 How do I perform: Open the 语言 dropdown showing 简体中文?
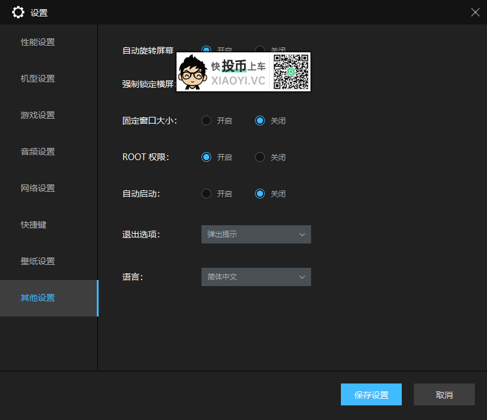[x=256, y=277]
